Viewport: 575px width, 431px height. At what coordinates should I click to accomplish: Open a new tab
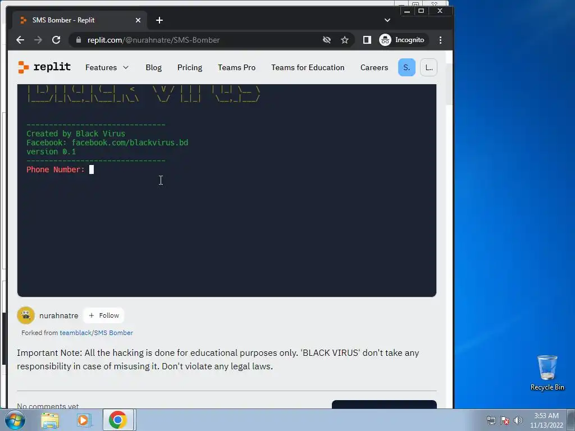(159, 20)
